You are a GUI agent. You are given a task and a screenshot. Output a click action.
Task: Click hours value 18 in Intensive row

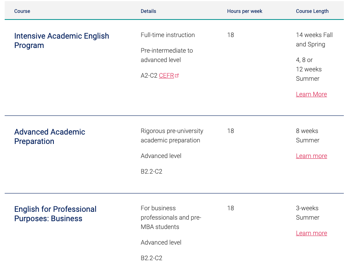pos(231,35)
